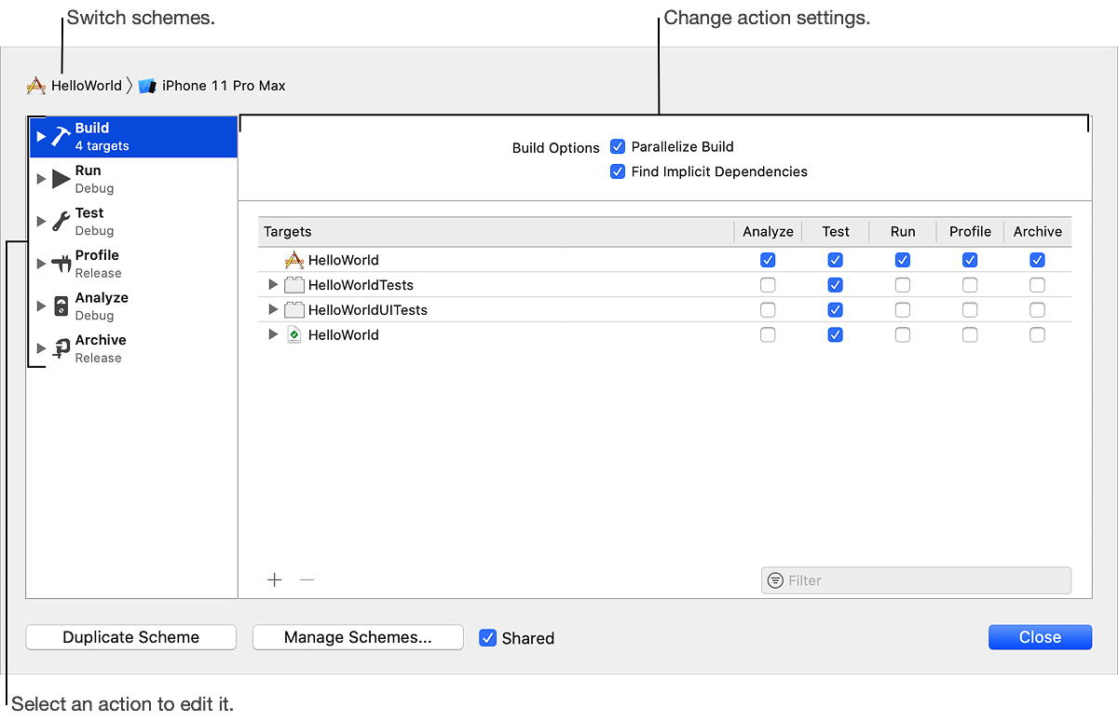Expand the Analyze action disclosure triangle
1118x721 pixels.
[41, 306]
